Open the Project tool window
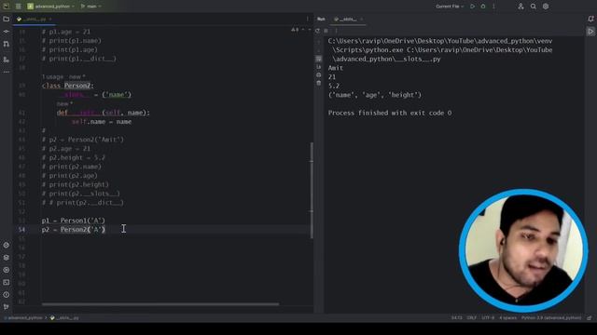 (x=7, y=19)
